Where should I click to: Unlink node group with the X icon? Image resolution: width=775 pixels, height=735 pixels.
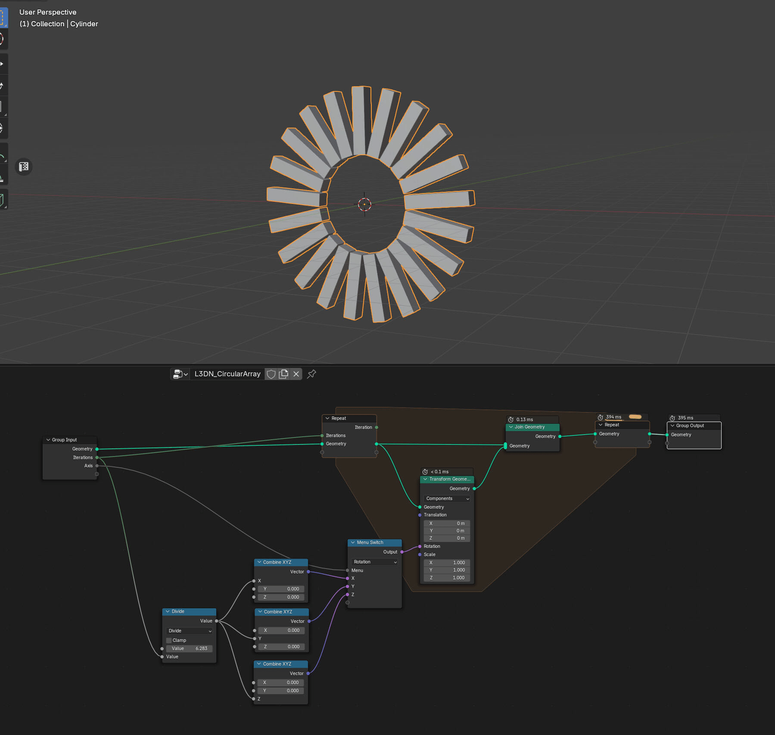coord(296,374)
